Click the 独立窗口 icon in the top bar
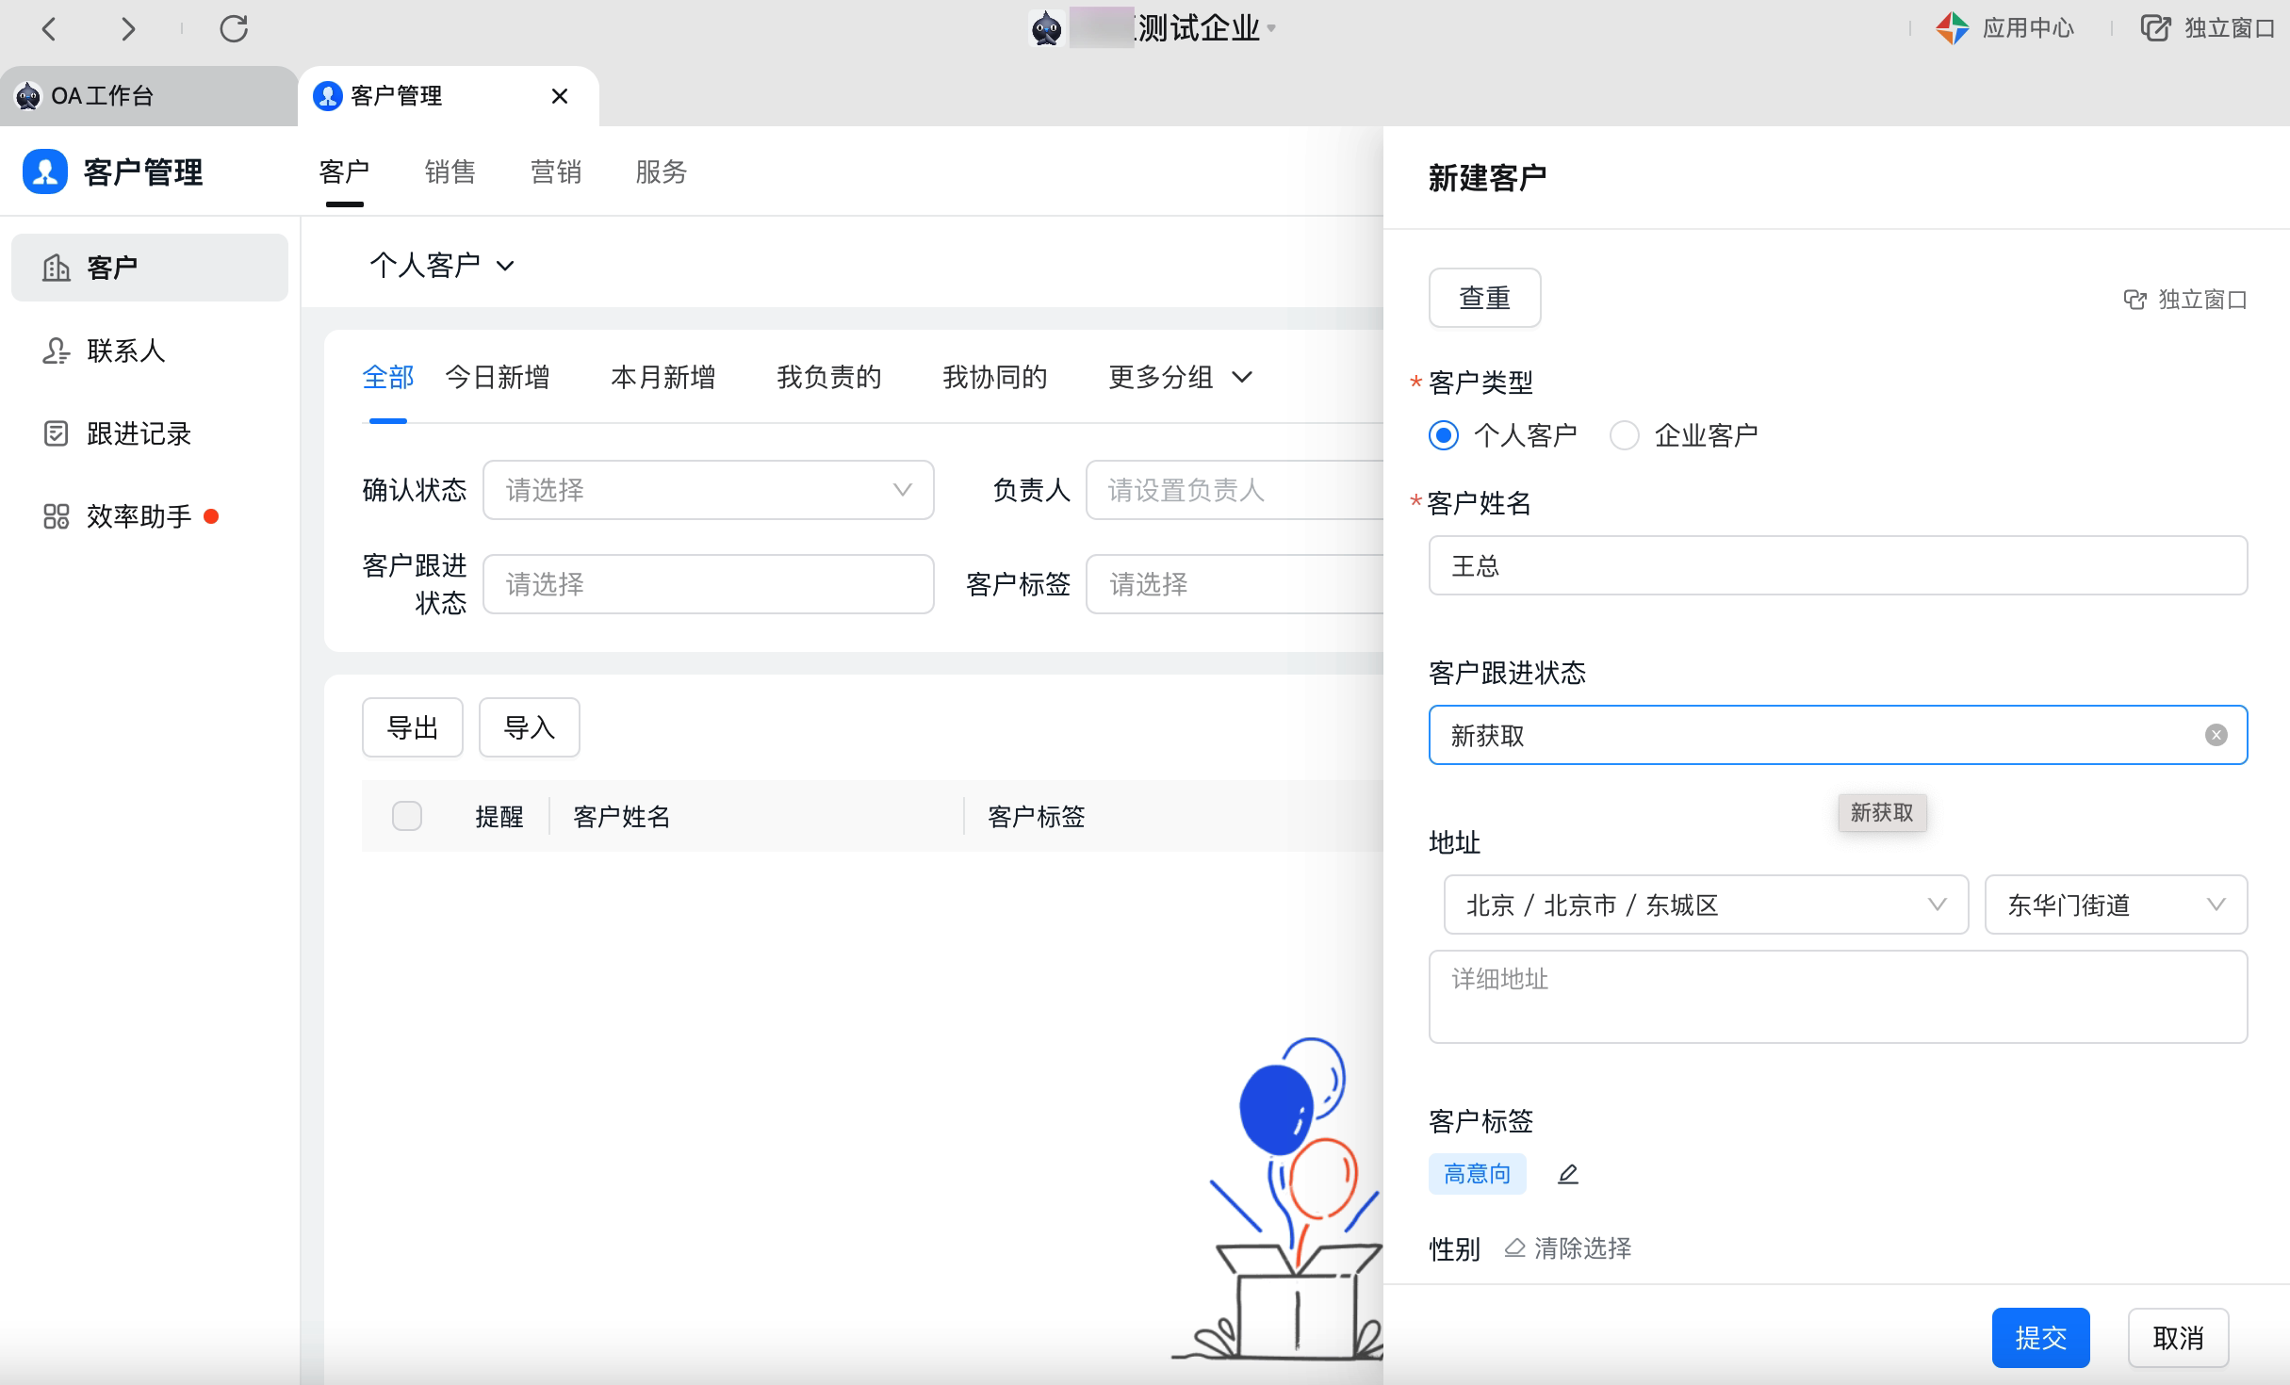Image resolution: width=2290 pixels, height=1385 pixels. click(x=2155, y=28)
